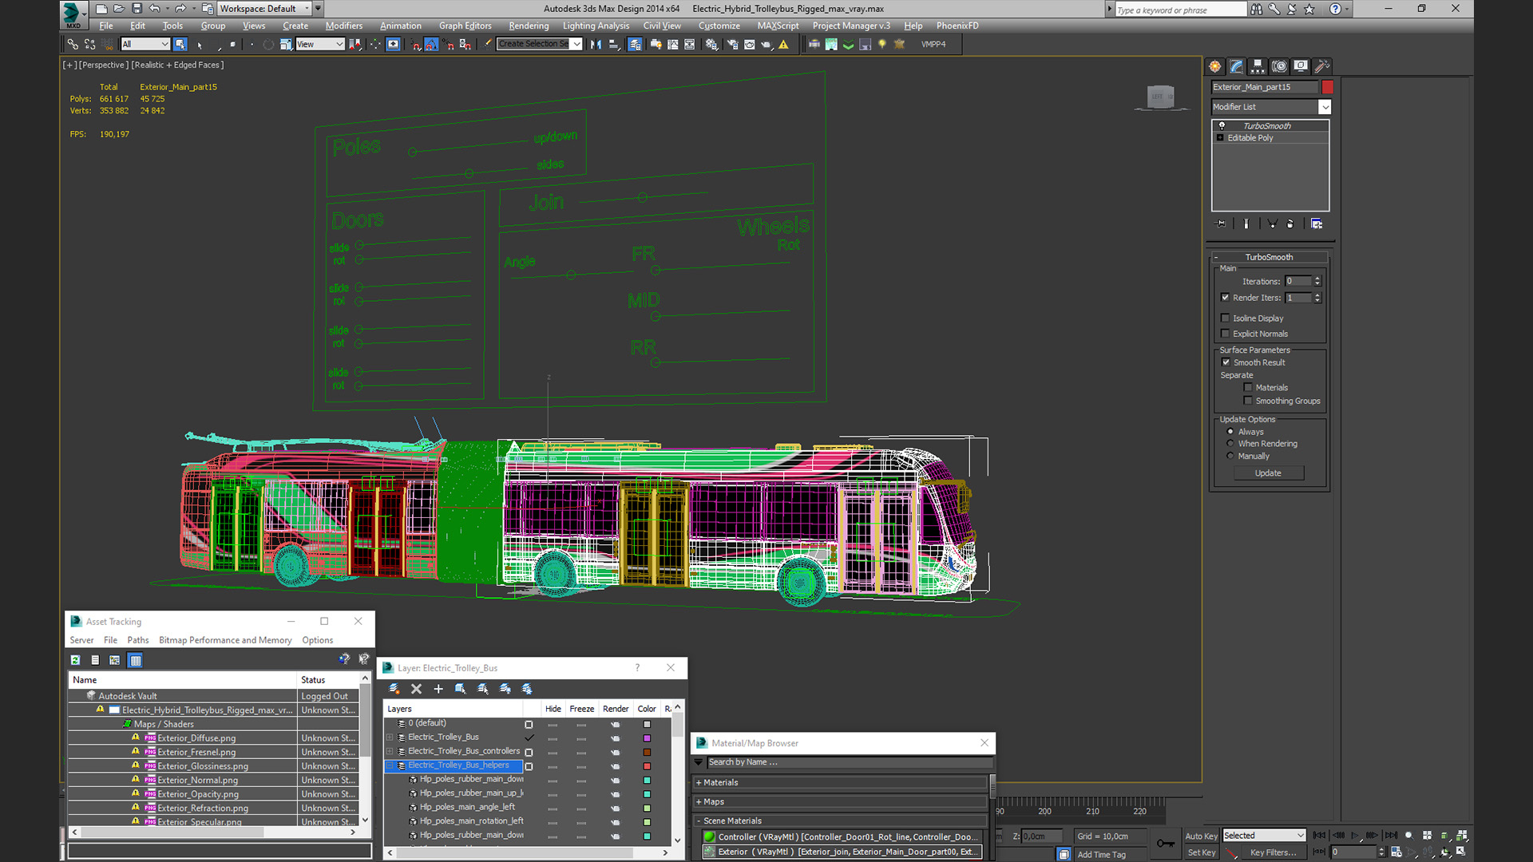Click the Pin Stack icon
Image resolution: width=1533 pixels, height=862 pixels.
tap(1220, 224)
